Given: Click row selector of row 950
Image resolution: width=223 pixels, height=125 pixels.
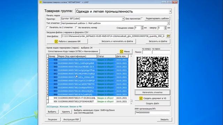Looking at the screenshot, I should (47, 101).
